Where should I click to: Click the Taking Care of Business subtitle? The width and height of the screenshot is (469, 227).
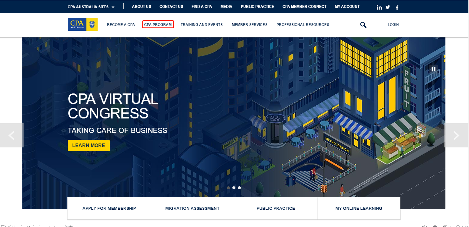pyautogui.click(x=118, y=131)
